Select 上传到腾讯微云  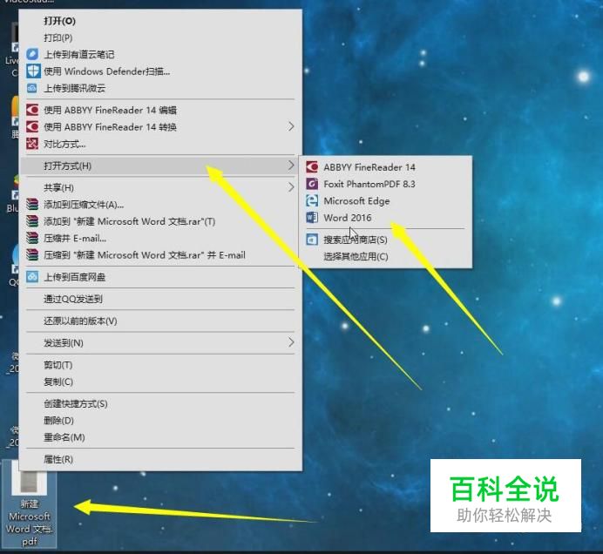(x=160, y=88)
